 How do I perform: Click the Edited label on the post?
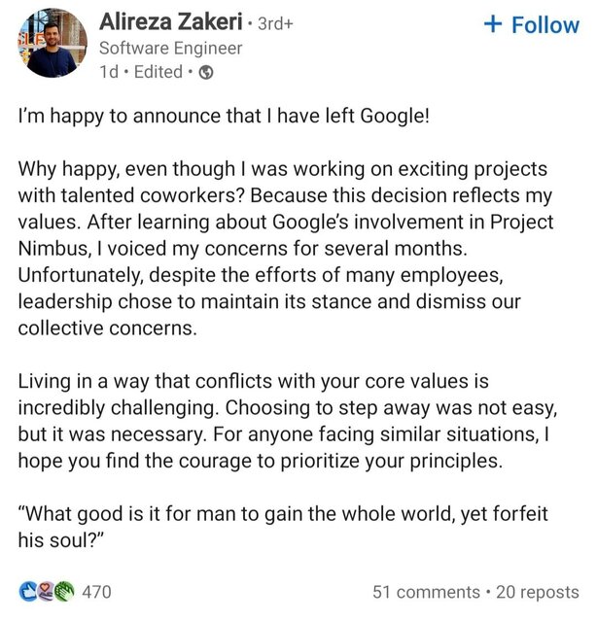click(x=158, y=72)
